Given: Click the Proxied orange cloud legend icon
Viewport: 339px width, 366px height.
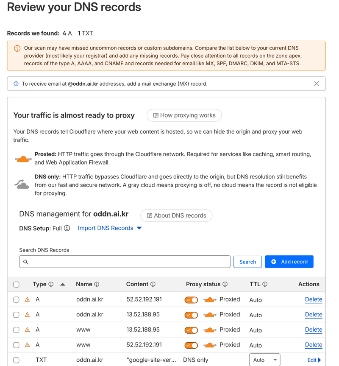Looking at the screenshot, I should 23,159.
